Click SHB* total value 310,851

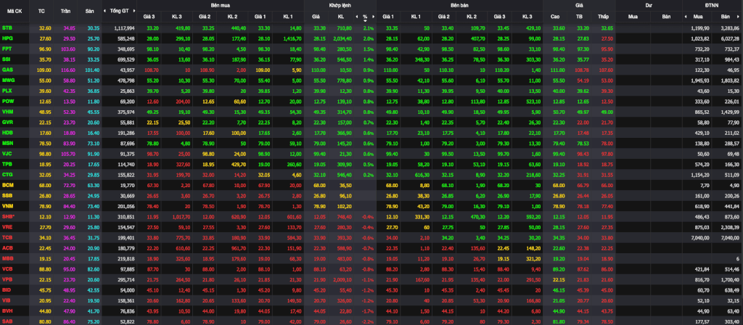(x=127, y=216)
